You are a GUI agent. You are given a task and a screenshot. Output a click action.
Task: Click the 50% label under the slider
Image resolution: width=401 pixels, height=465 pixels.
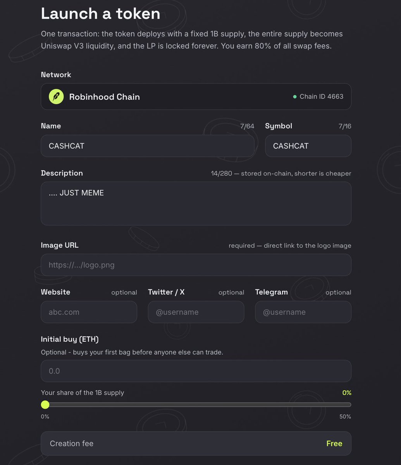tap(346, 417)
